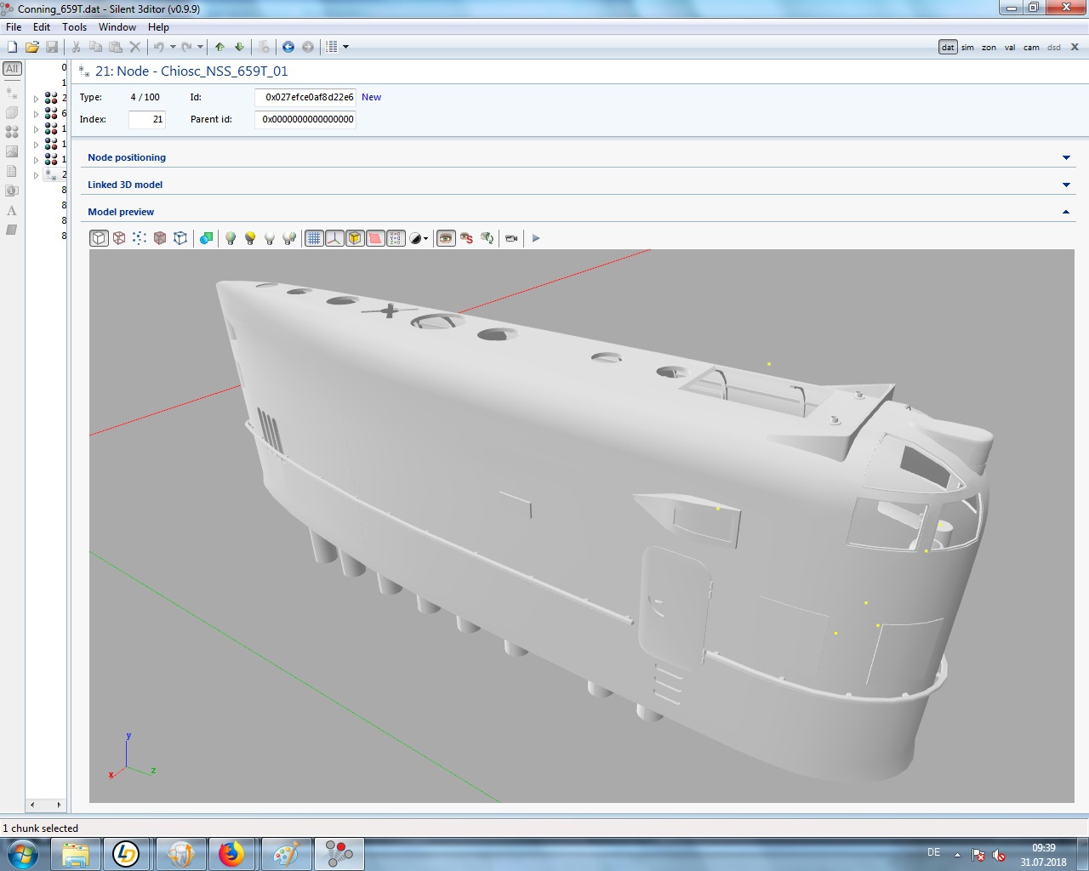Select blue bounding box cube icon
The width and height of the screenshot is (1089, 871).
pyautogui.click(x=180, y=238)
